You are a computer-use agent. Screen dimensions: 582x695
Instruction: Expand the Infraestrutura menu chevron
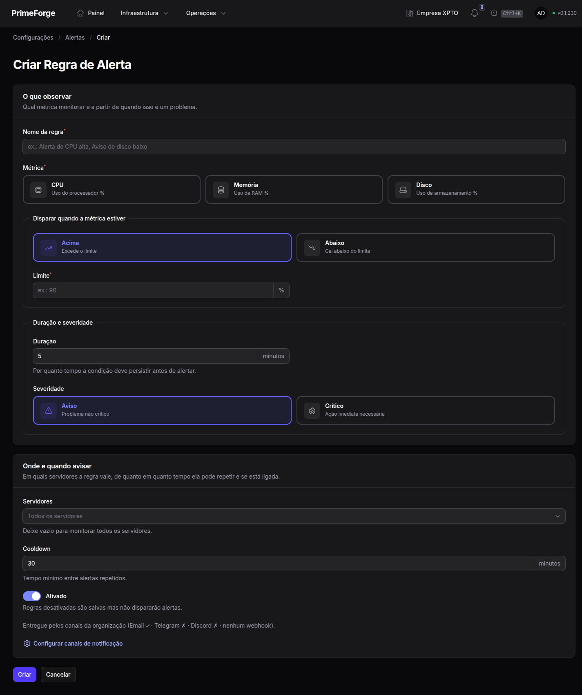pos(166,13)
